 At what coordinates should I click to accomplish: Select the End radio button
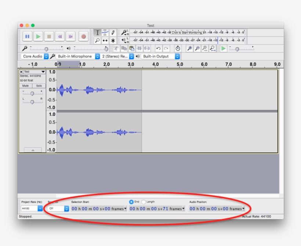coord(132,201)
